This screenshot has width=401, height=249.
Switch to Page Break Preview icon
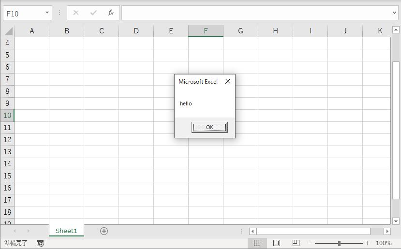click(x=296, y=243)
